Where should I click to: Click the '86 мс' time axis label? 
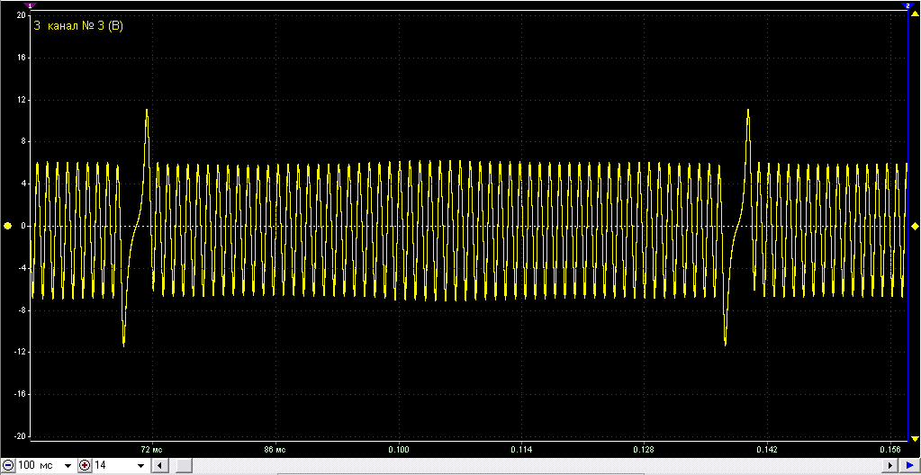275,450
